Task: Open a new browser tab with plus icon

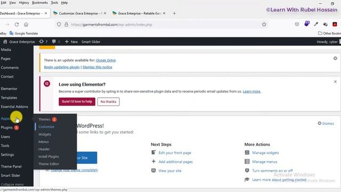Action: tap(174, 13)
